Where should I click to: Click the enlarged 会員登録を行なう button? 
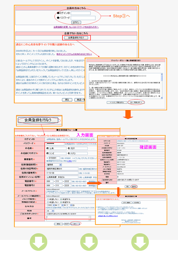click(x=38, y=120)
